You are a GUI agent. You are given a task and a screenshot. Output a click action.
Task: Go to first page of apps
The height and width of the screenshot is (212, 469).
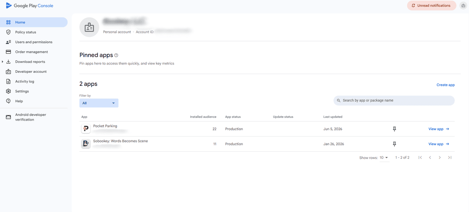pyautogui.click(x=420, y=157)
